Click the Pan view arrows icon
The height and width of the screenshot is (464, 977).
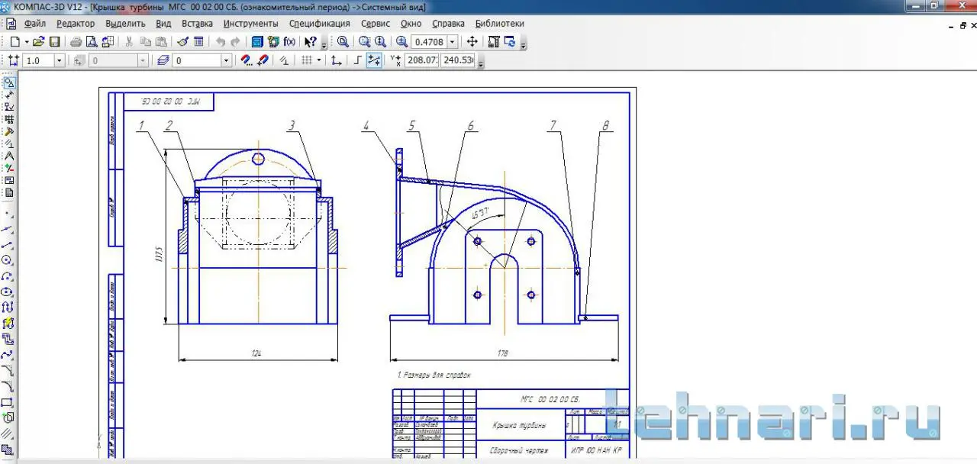(x=472, y=42)
